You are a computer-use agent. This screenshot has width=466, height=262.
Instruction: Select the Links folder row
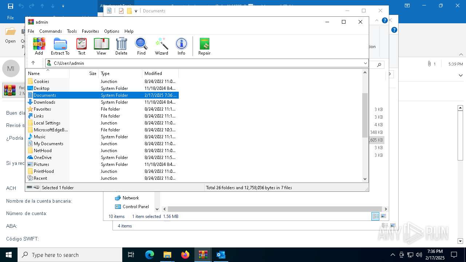102,116
